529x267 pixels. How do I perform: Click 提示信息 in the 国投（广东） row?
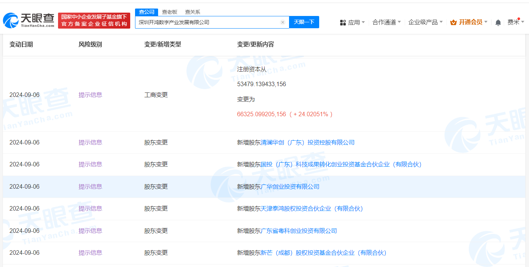tap(90, 164)
